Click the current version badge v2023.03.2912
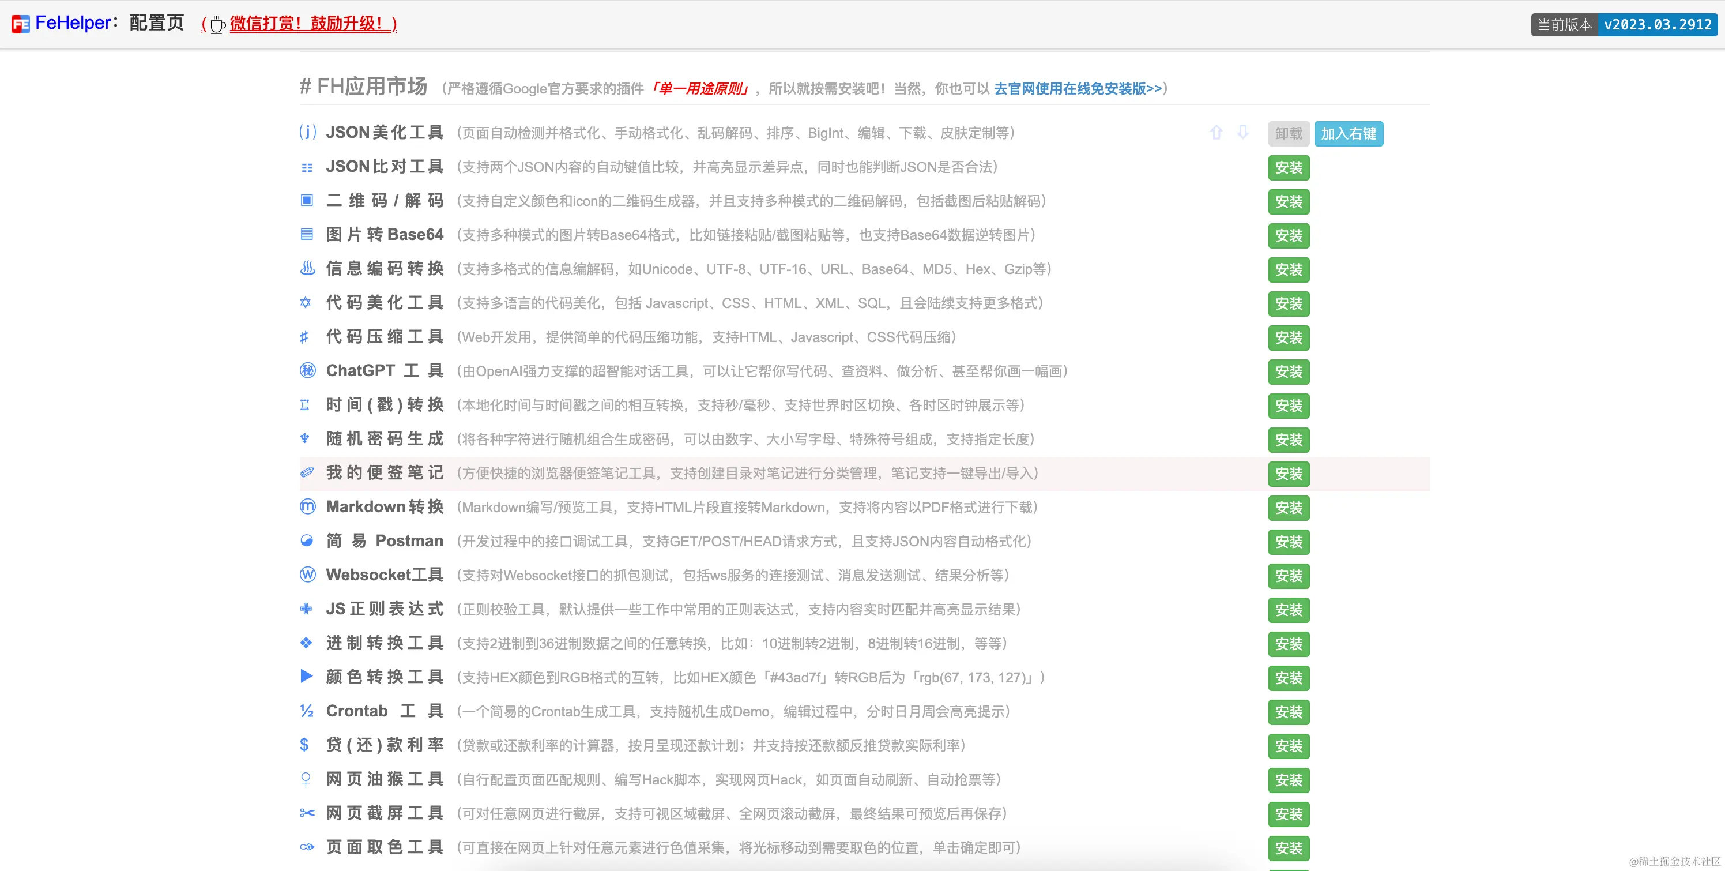This screenshot has height=871, width=1725. coord(1657,25)
